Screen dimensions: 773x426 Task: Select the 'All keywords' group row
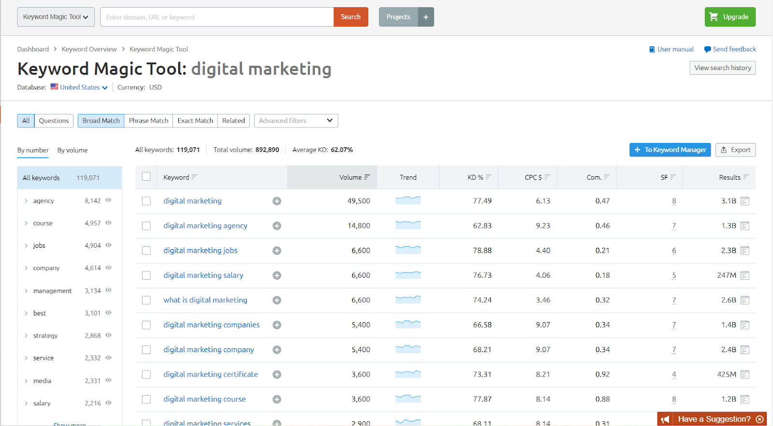tap(70, 178)
